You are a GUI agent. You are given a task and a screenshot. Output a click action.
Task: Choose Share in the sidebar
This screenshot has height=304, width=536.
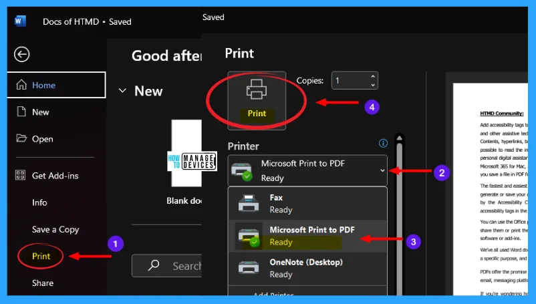pyautogui.click(x=43, y=283)
